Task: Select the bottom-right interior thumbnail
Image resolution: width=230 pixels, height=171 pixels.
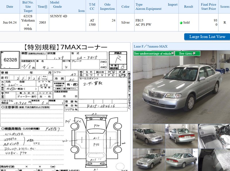Action: pyautogui.click(x=214, y=159)
